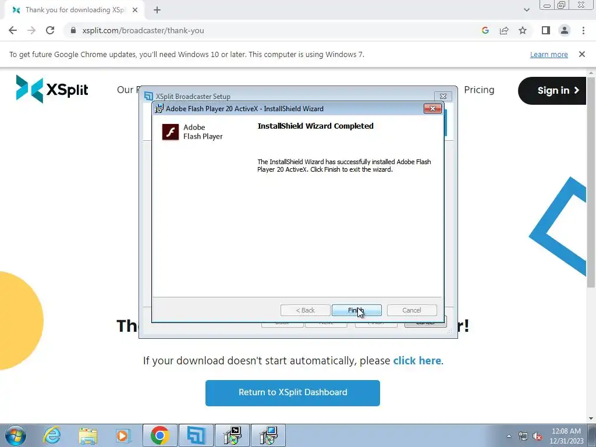This screenshot has width=596, height=447.
Task: Select the 'Thank you for downloading' tab
Action: coord(74,10)
